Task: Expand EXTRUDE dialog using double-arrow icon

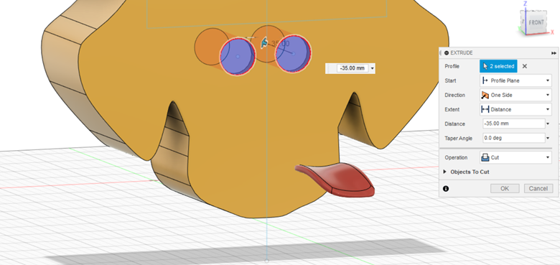Action: click(x=554, y=53)
